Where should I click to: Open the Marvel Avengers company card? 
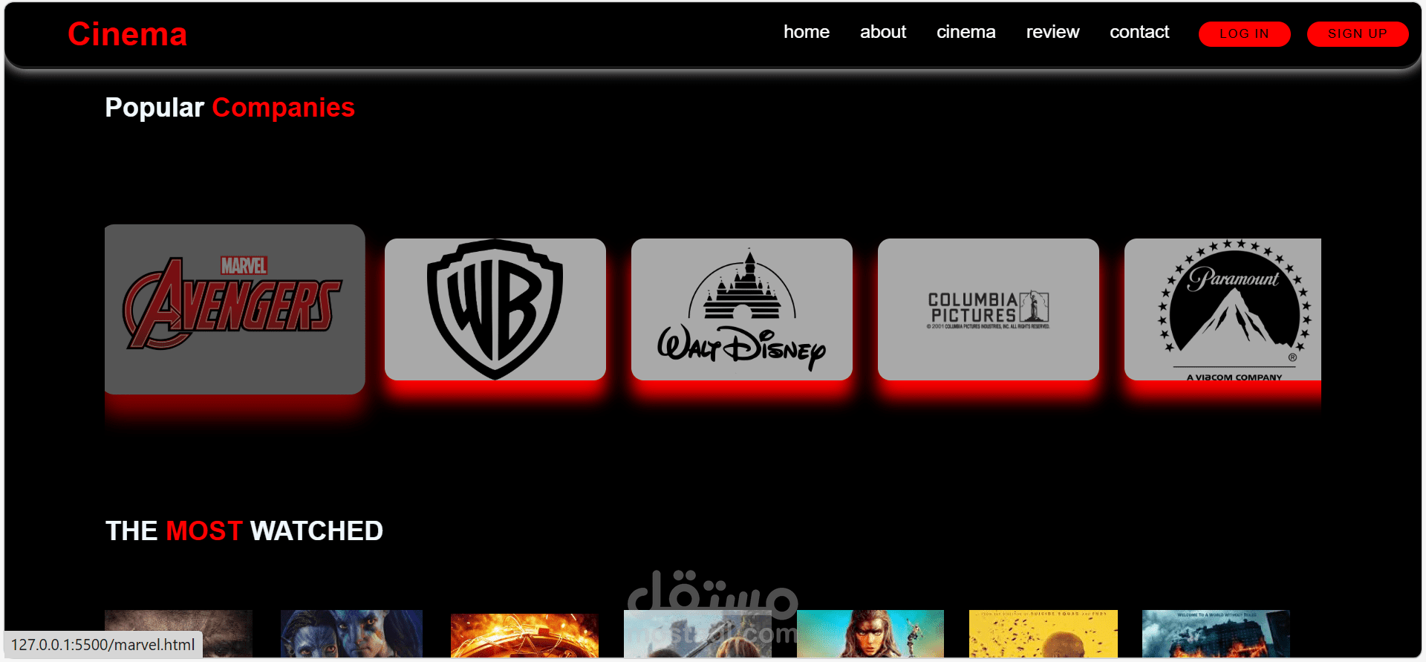(235, 309)
